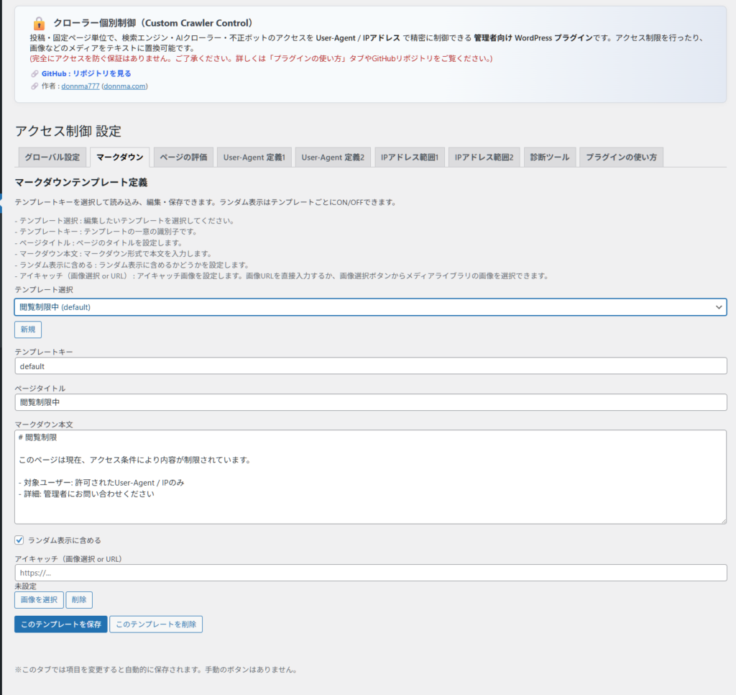
Task: Focus the アイキャッチ URL input field
Action: tap(370, 573)
